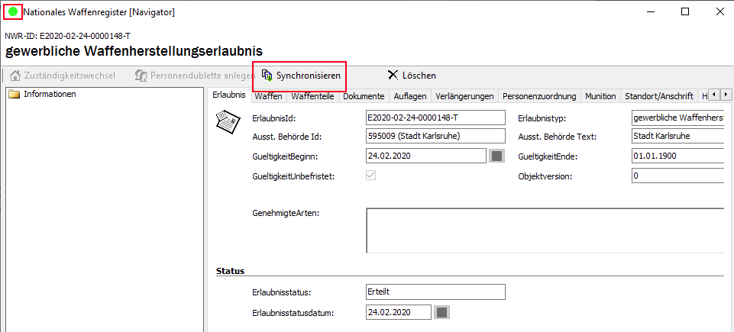Switch to the Waffen tab
The height and width of the screenshot is (332, 734).
(268, 96)
